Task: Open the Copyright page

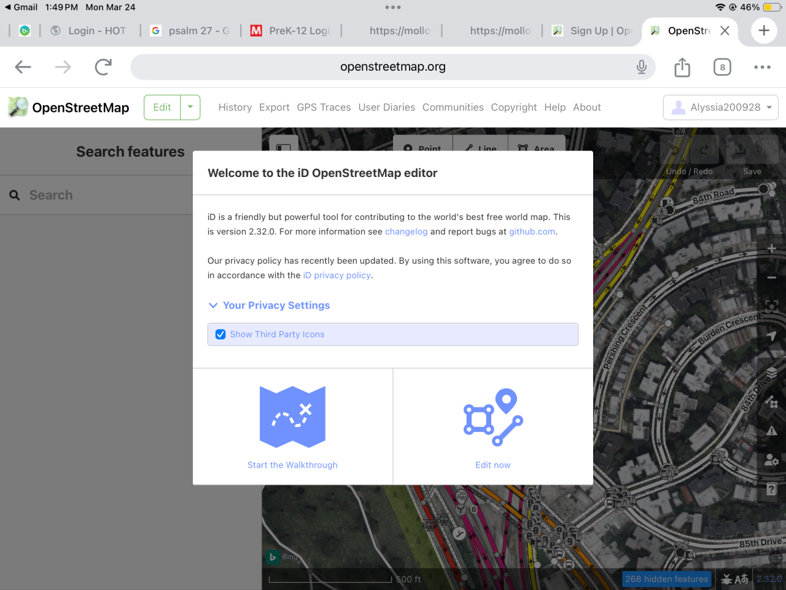Action: (514, 107)
